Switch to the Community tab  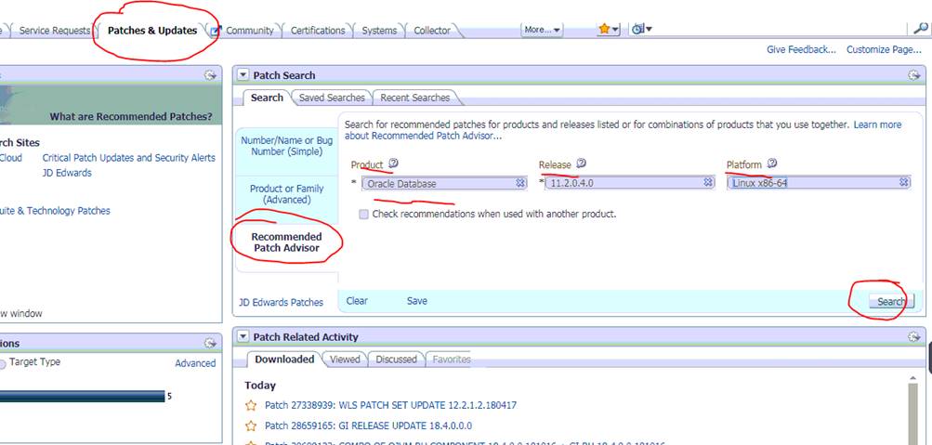(250, 31)
